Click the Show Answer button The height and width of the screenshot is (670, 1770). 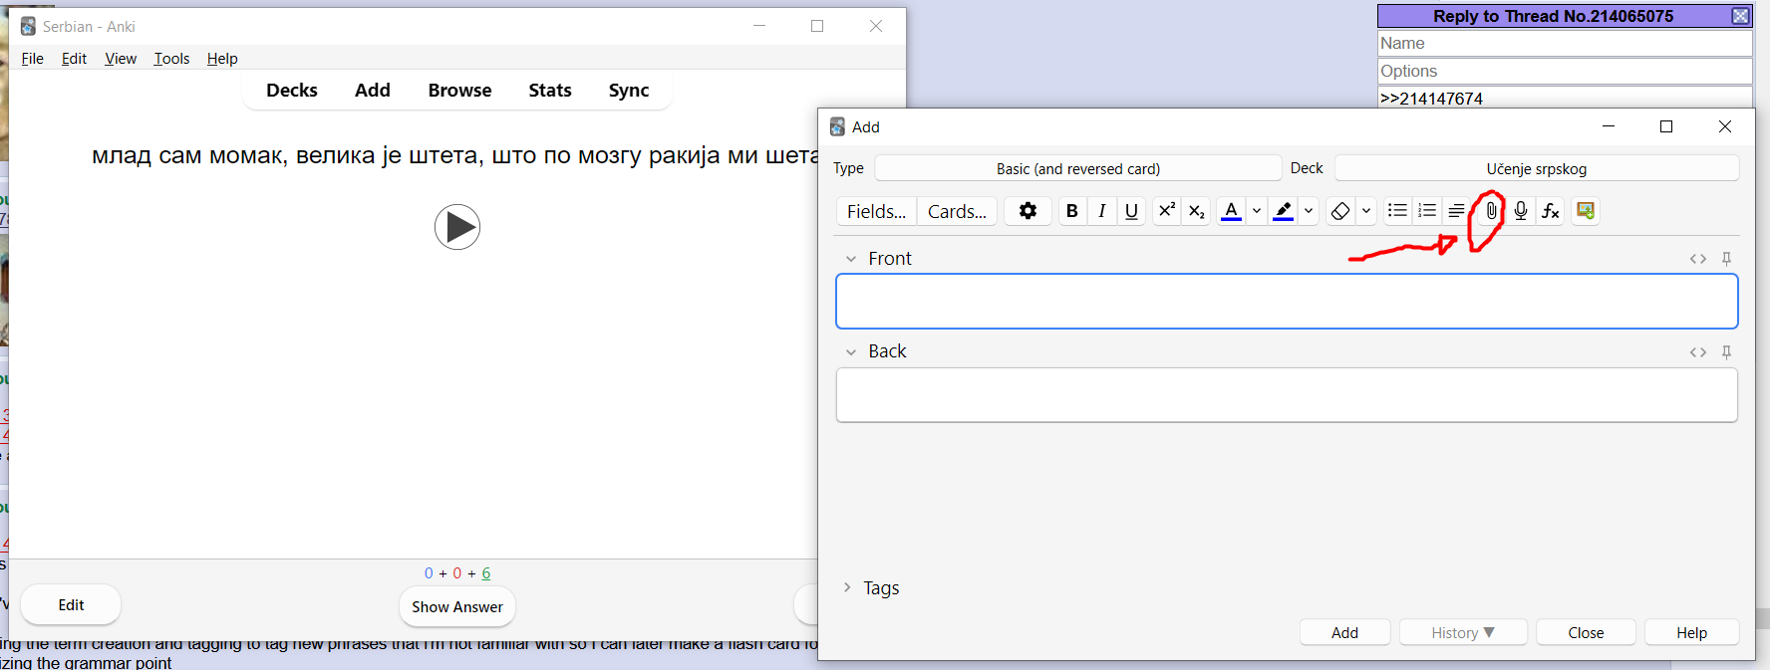[x=457, y=607]
